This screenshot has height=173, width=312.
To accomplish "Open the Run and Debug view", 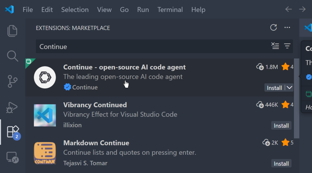I will tap(12, 107).
